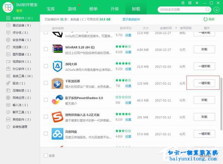Check the WinRAR 5.20 checkbox
The height and width of the screenshot is (164, 223).
[46, 49]
